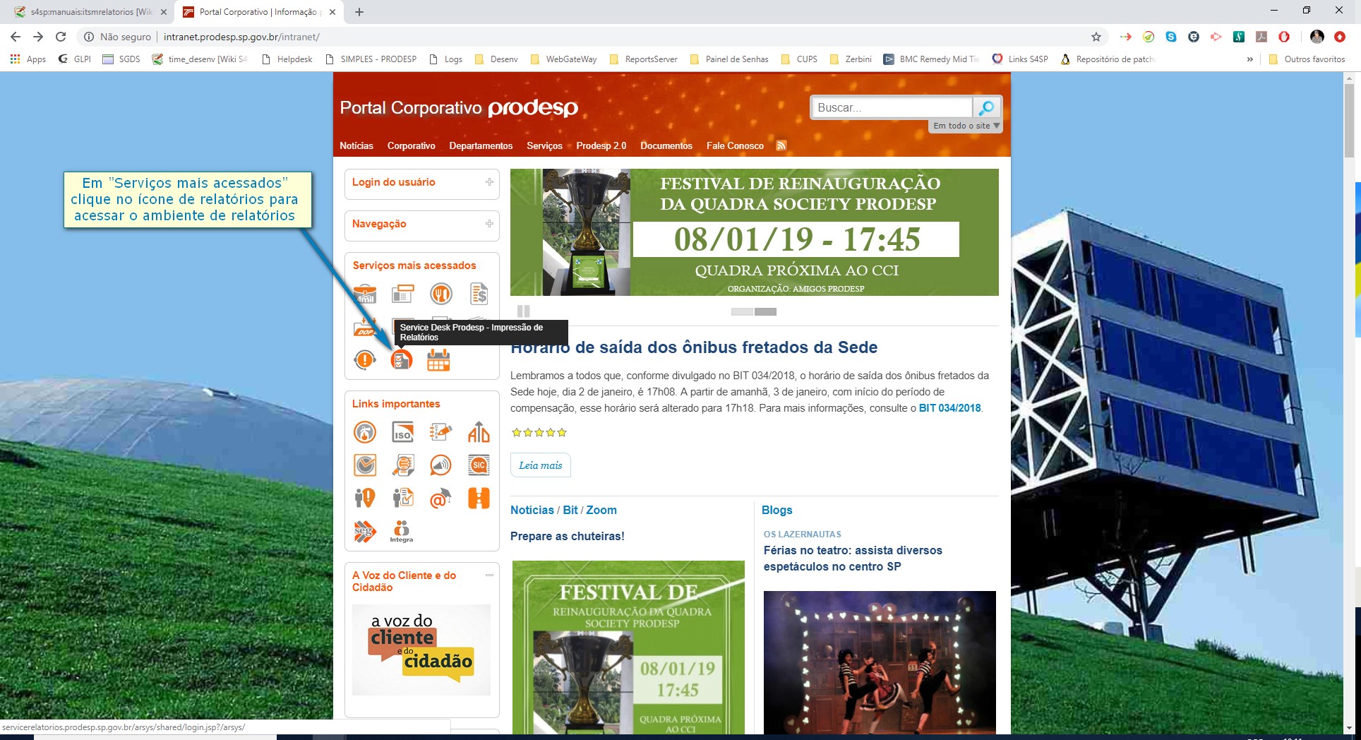This screenshot has width=1361, height=740.
Task: Open the Notícias menu
Action: 356,145
